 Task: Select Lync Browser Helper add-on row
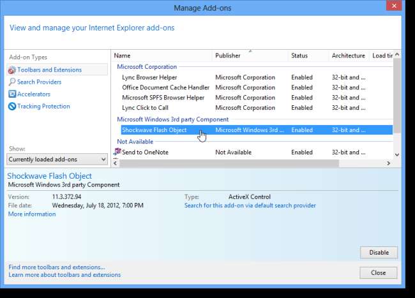pos(257,77)
